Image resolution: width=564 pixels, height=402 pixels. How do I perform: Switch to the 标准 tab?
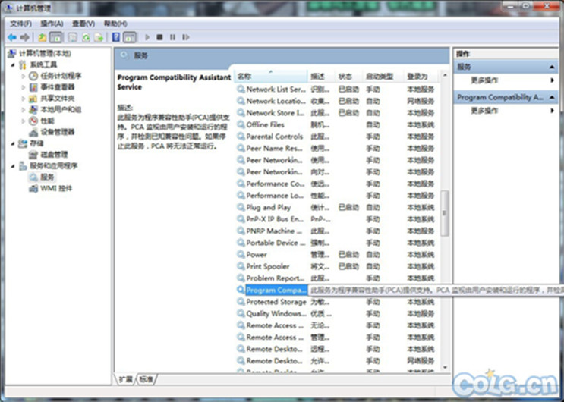pos(146,379)
